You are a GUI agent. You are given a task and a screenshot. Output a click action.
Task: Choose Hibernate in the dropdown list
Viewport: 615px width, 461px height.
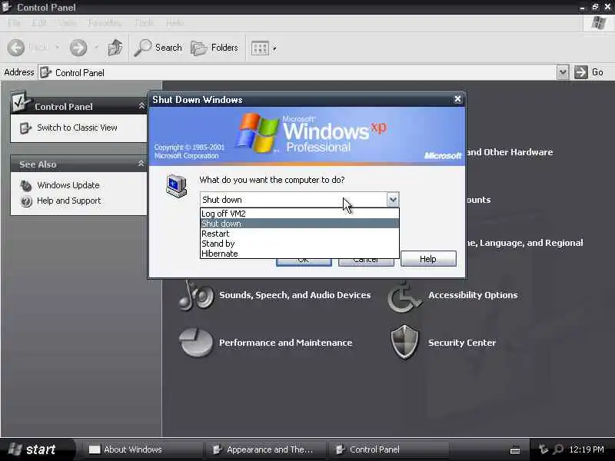(300, 254)
